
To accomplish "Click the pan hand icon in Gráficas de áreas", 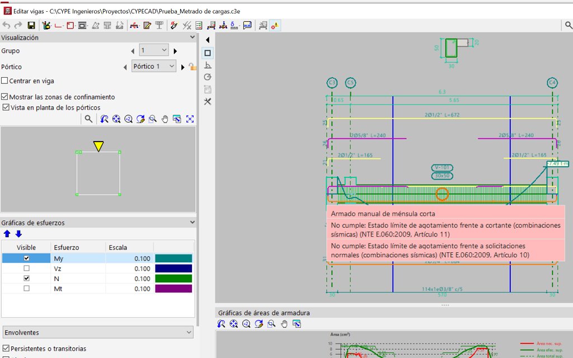I will pos(284,324).
